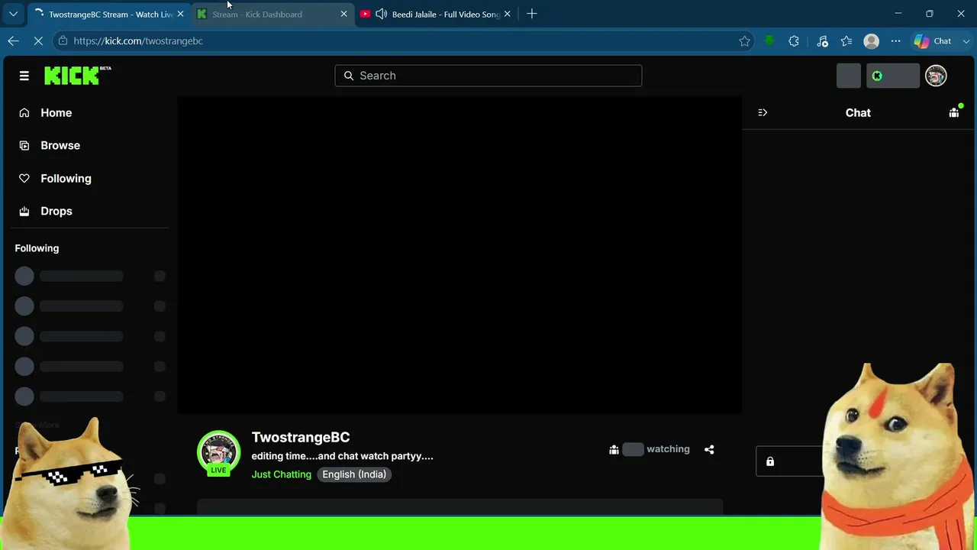Image resolution: width=977 pixels, height=550 pixels.
Task: Open a new browser tab
Action: (532, 14)
